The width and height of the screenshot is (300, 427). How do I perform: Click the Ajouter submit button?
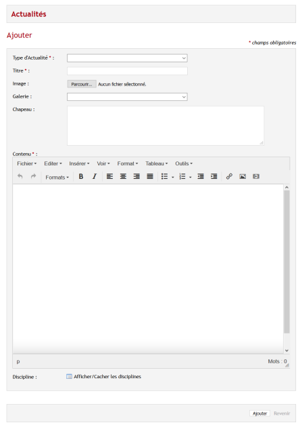click(x=260, y=413)
